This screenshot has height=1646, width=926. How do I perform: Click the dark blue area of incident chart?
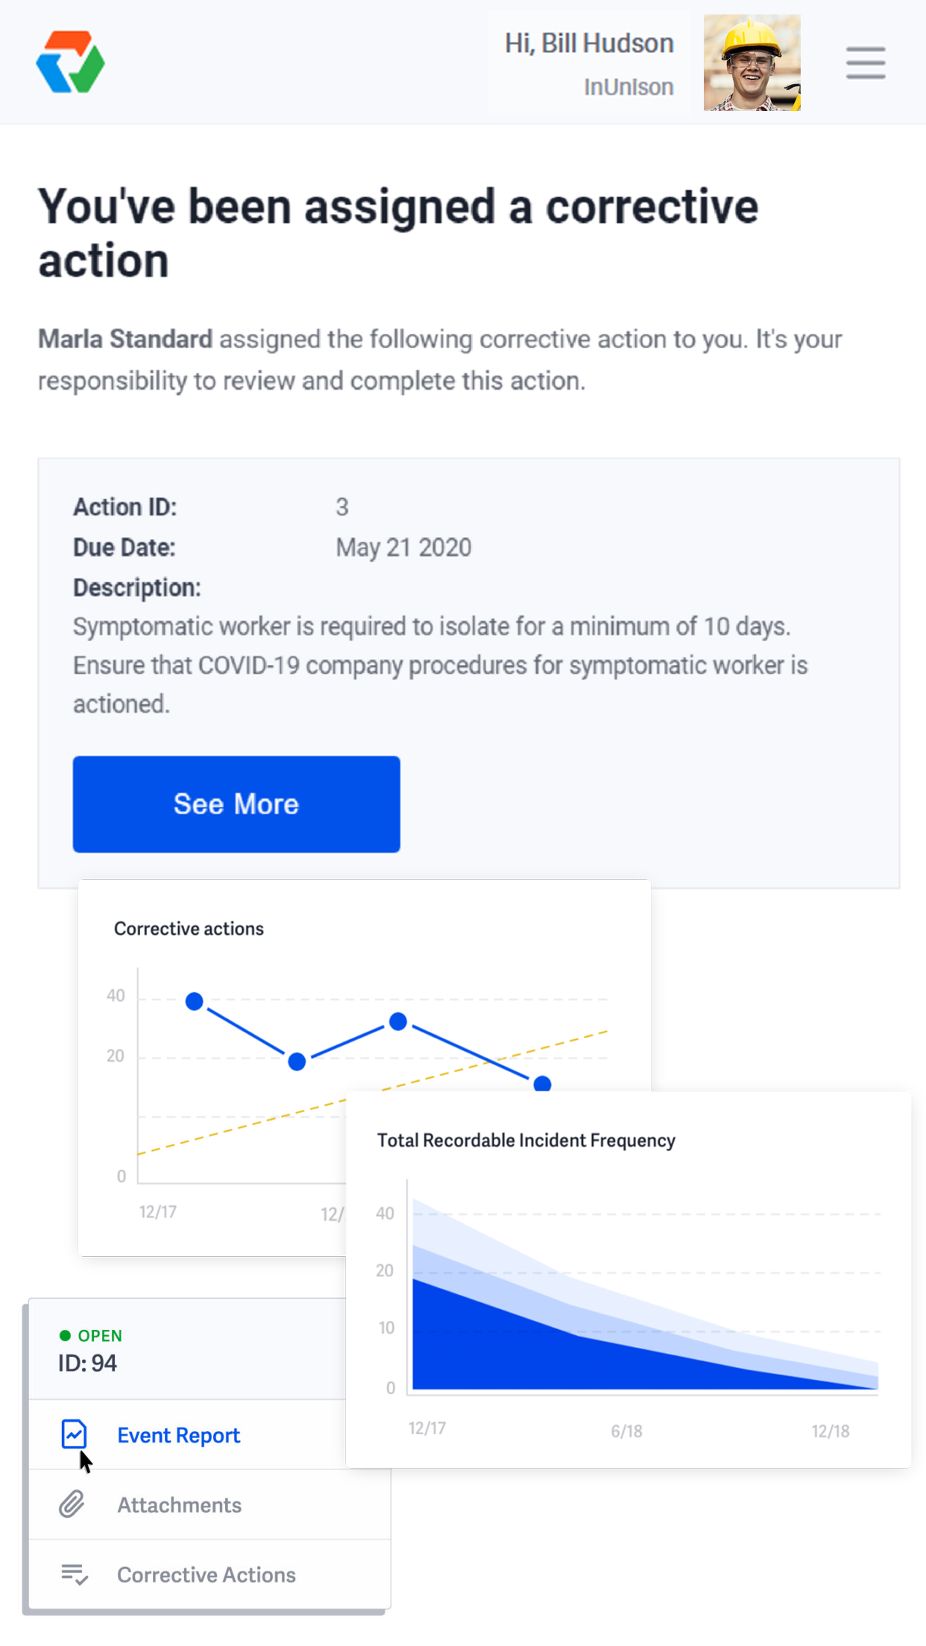click(x=522, y=1349)
